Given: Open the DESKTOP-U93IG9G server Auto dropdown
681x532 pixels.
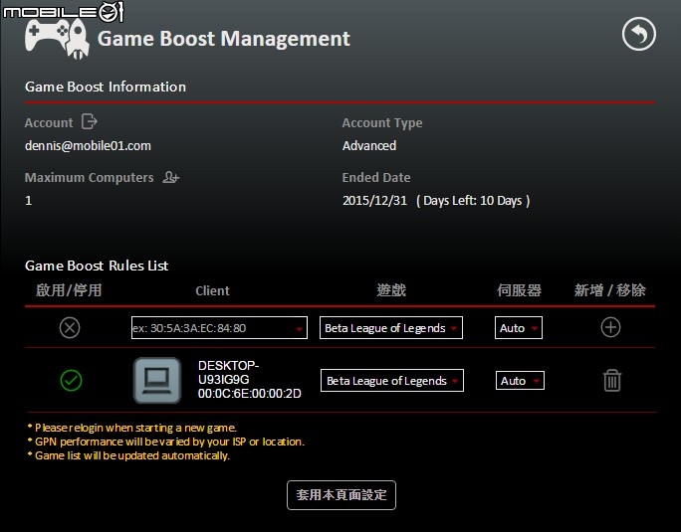Looking at the screenshot, I should coord(520,381).
